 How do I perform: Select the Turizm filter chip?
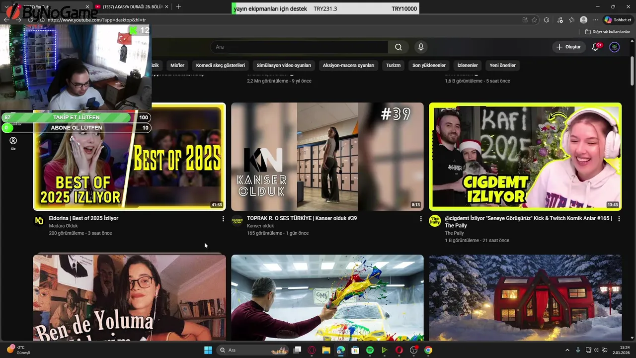[393, 65]
